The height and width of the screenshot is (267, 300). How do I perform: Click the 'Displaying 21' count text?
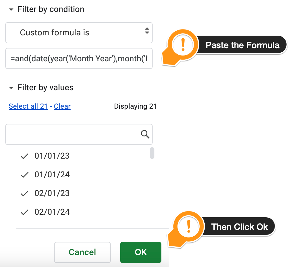tap(135, 106)
